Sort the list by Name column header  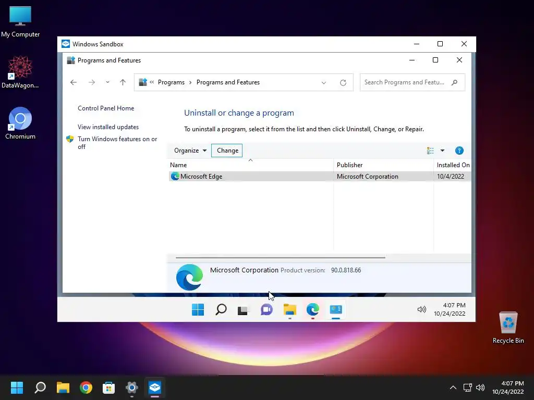(251, 165)
